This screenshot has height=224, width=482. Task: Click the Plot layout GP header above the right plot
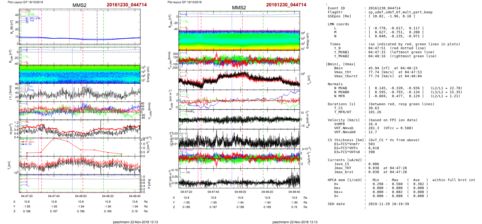184,2
